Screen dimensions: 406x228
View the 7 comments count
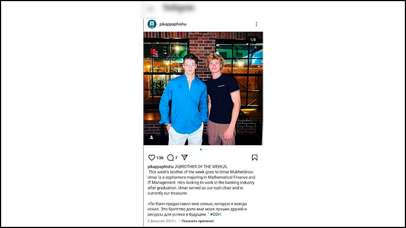(176, 158)
